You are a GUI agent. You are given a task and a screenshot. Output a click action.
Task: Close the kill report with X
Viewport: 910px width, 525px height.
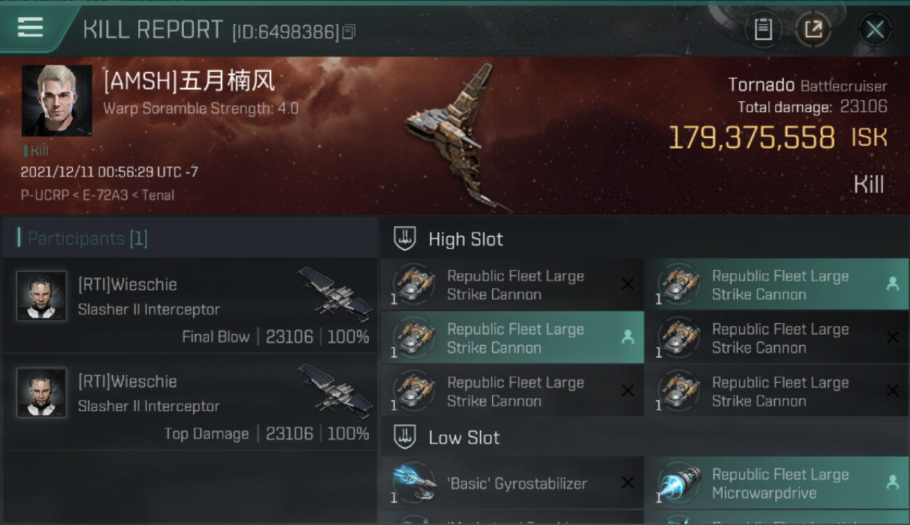(875, 29)
